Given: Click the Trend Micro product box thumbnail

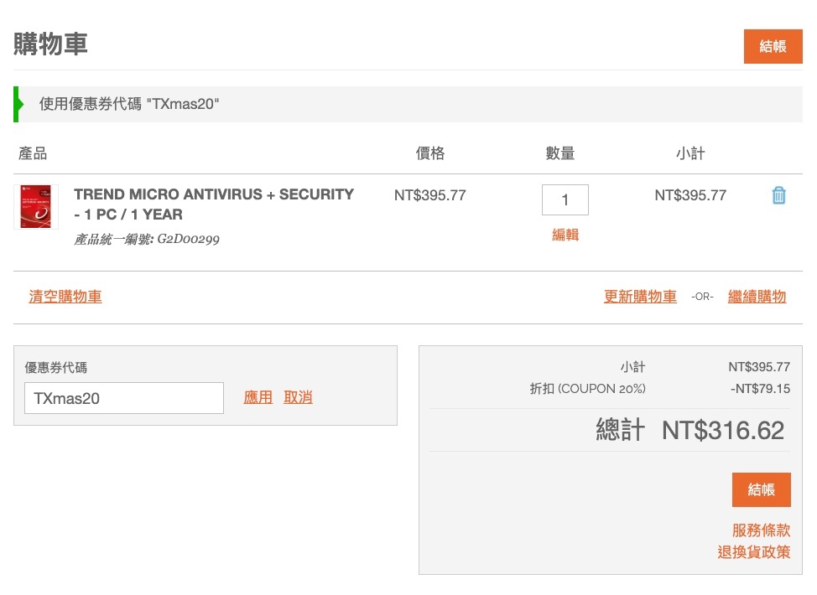Looking at the screenshot, I should point(35,207).
